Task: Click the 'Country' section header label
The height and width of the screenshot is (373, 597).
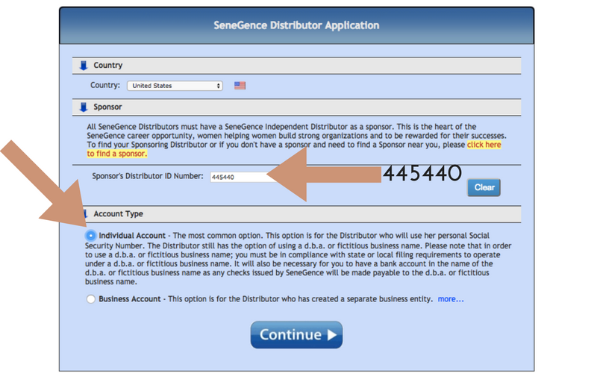Action: (108, 66)
